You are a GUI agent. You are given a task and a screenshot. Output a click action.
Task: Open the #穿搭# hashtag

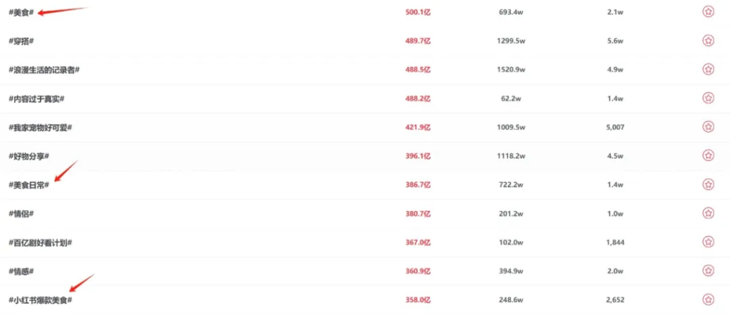(21, 41)
